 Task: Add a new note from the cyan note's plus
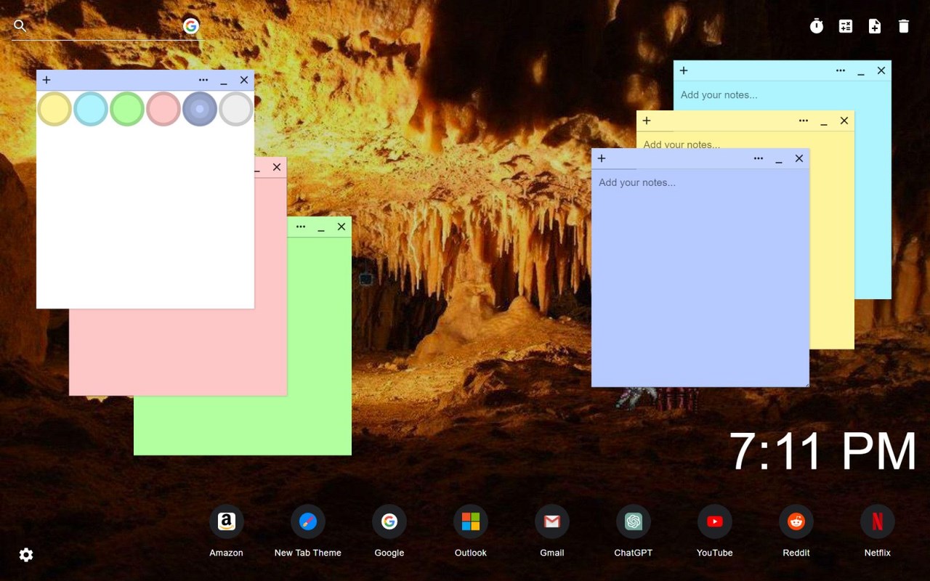pos(684,70)
